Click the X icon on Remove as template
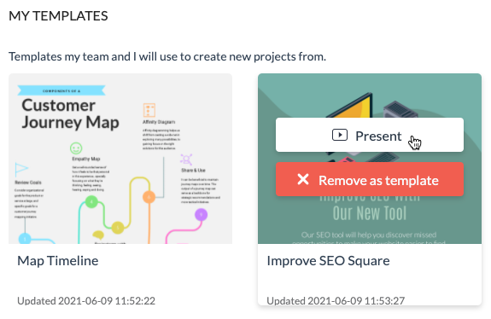The height and width of the screenshot is (319, 491). pos(303,179)
